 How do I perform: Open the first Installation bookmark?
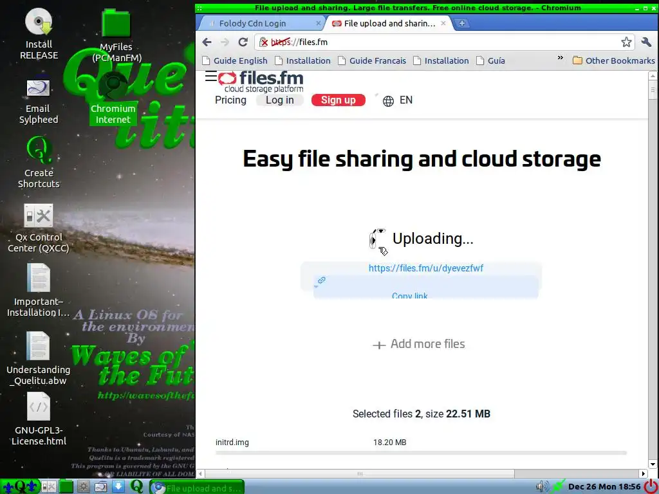pos(302,61)
